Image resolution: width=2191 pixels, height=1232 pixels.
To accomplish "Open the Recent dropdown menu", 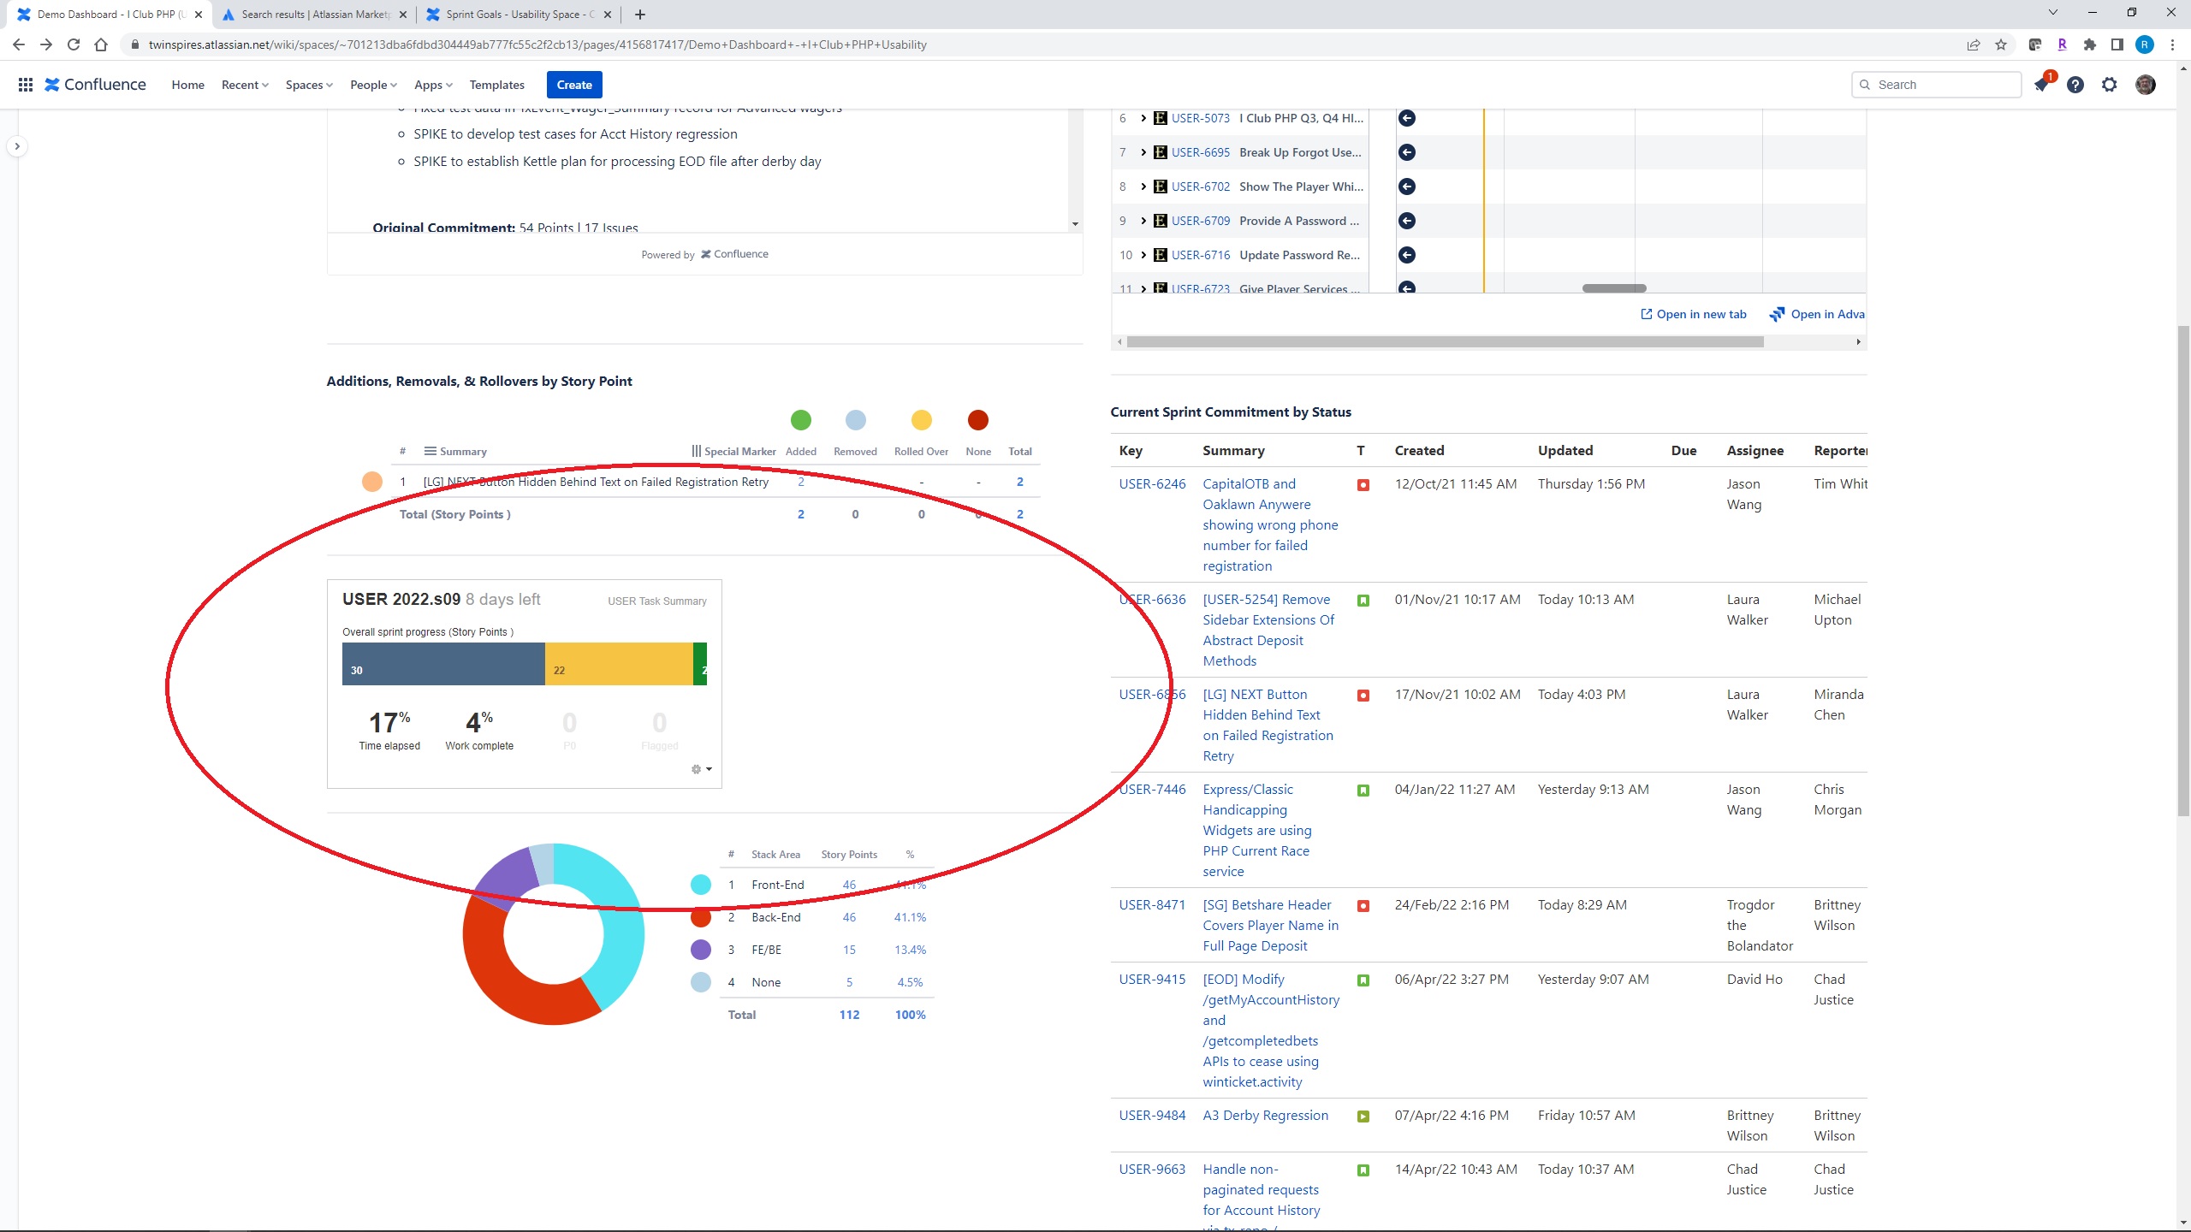I will click(x=245, y=85).
